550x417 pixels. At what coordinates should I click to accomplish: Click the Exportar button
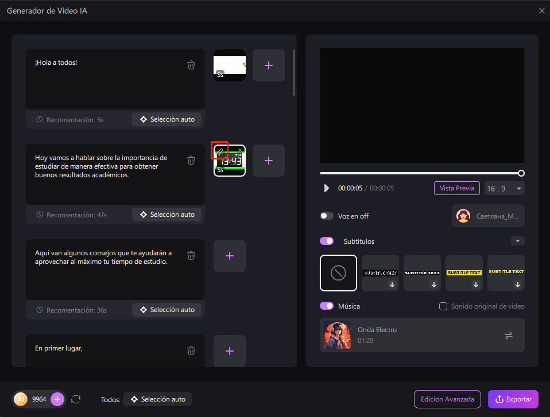tap(513, 399)
